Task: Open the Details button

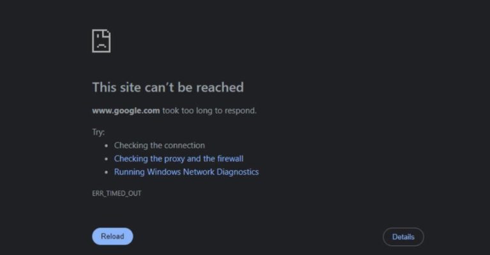Action: [403, 237]
